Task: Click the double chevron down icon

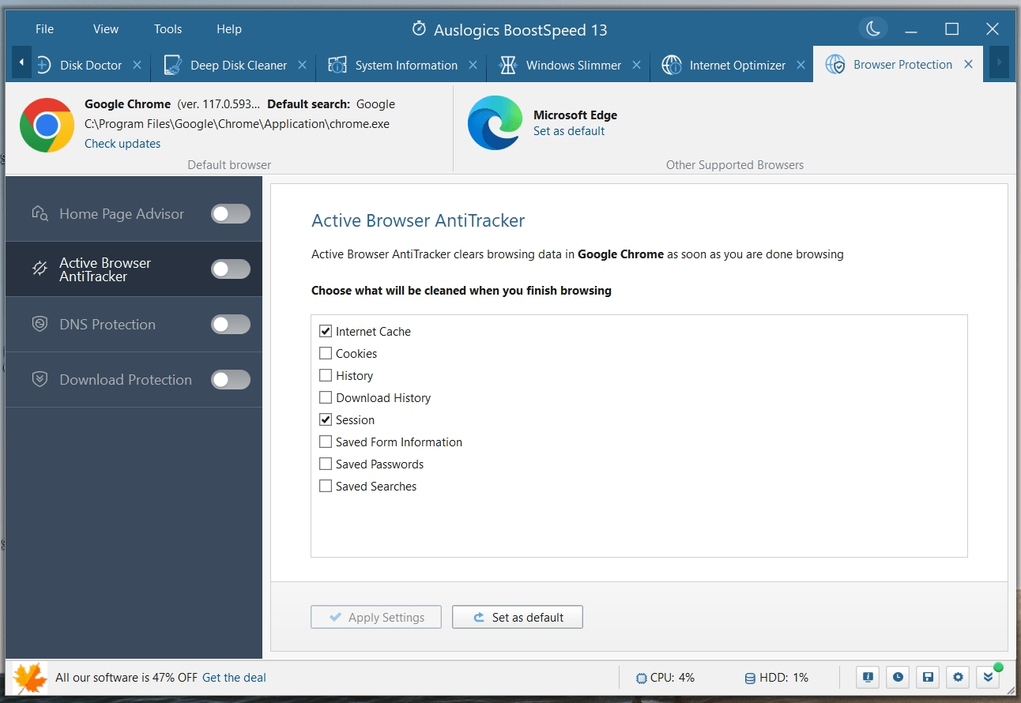Action: click(988, 677)
